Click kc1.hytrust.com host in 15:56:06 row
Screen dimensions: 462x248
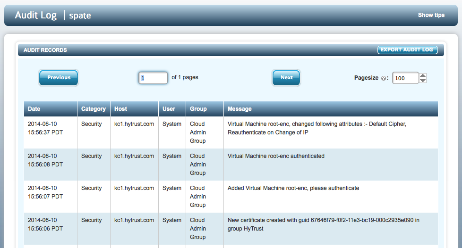(134, 220)
